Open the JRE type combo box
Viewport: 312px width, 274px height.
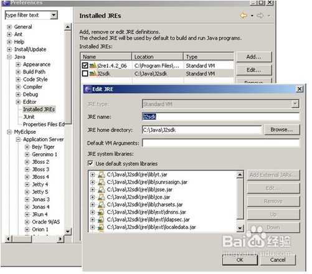(x=295, y=104)
